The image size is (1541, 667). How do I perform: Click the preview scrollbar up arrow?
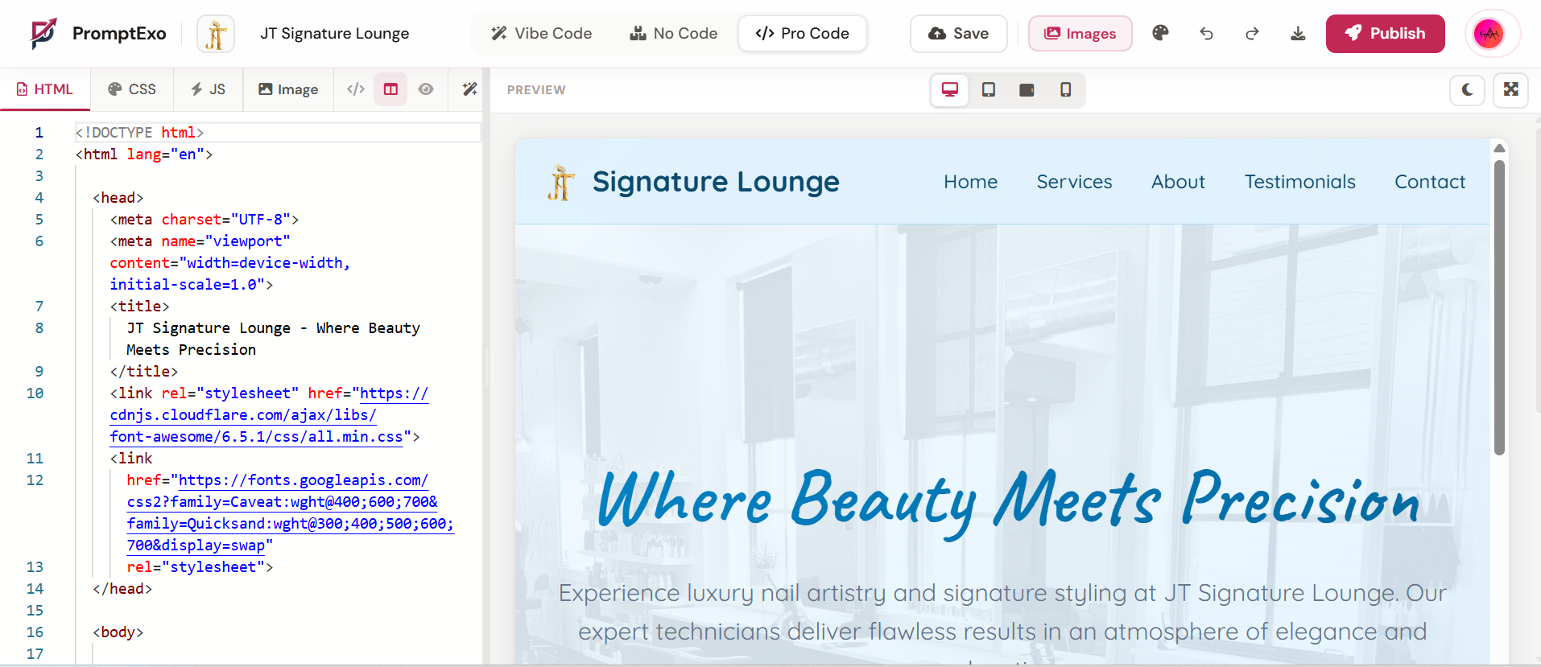(x=1499, y=148)
